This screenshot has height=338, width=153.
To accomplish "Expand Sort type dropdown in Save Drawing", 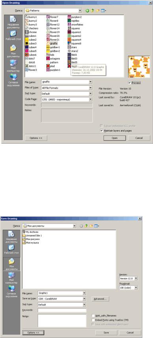I will pyautogui.click(x=84, y=305).
